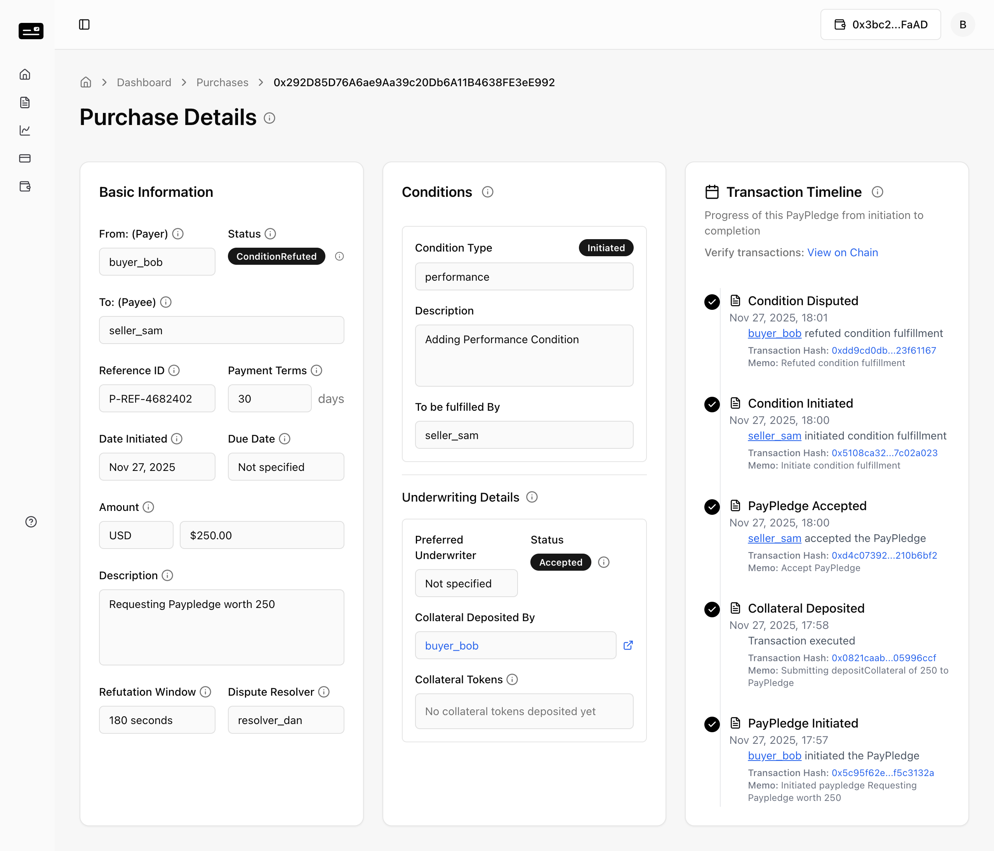
Task: Click info icon next to Dispute Resolver
Action: pyautogui.click(x=324, y=692)
